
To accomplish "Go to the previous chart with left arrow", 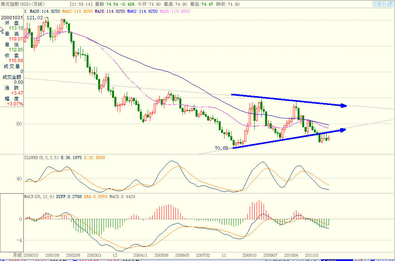I will (x=376, y=4).
